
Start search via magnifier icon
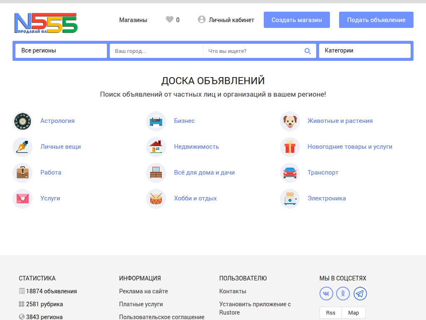(x=307, y=51)
